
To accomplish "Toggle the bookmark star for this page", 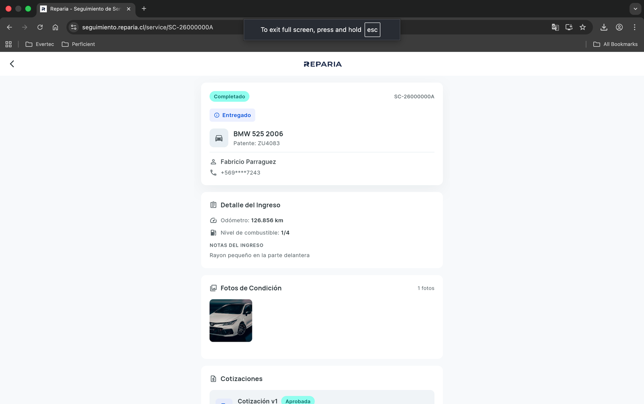I will [x=582, y=27].
